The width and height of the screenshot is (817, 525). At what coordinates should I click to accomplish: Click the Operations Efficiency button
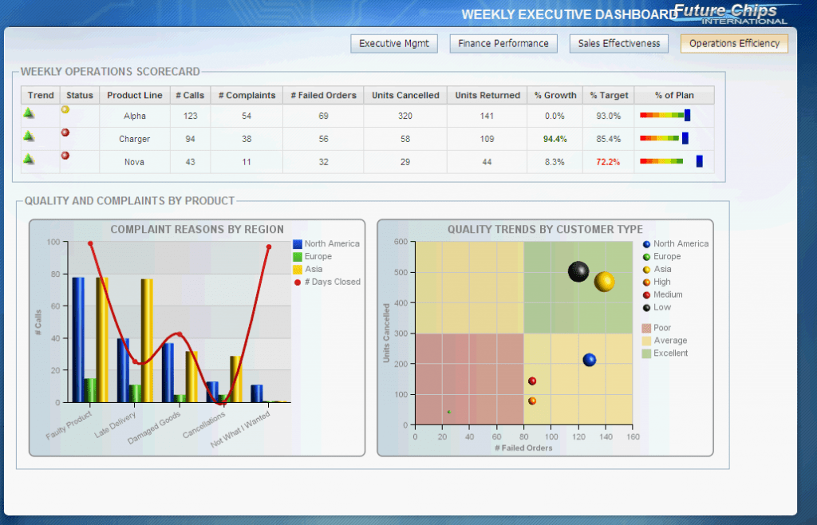733,43
